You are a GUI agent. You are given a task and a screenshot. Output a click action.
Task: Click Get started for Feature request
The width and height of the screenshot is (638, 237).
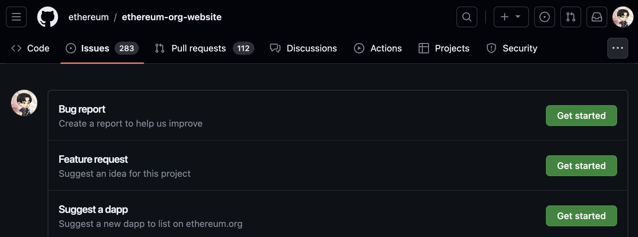coord(581,166)
